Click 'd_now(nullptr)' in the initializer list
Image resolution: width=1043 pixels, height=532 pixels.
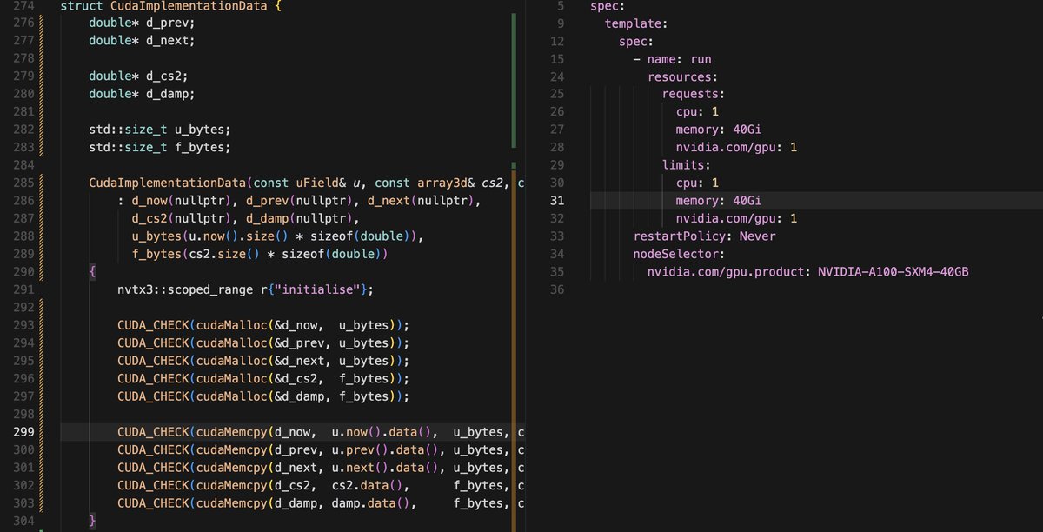click(x=182, y=201)
